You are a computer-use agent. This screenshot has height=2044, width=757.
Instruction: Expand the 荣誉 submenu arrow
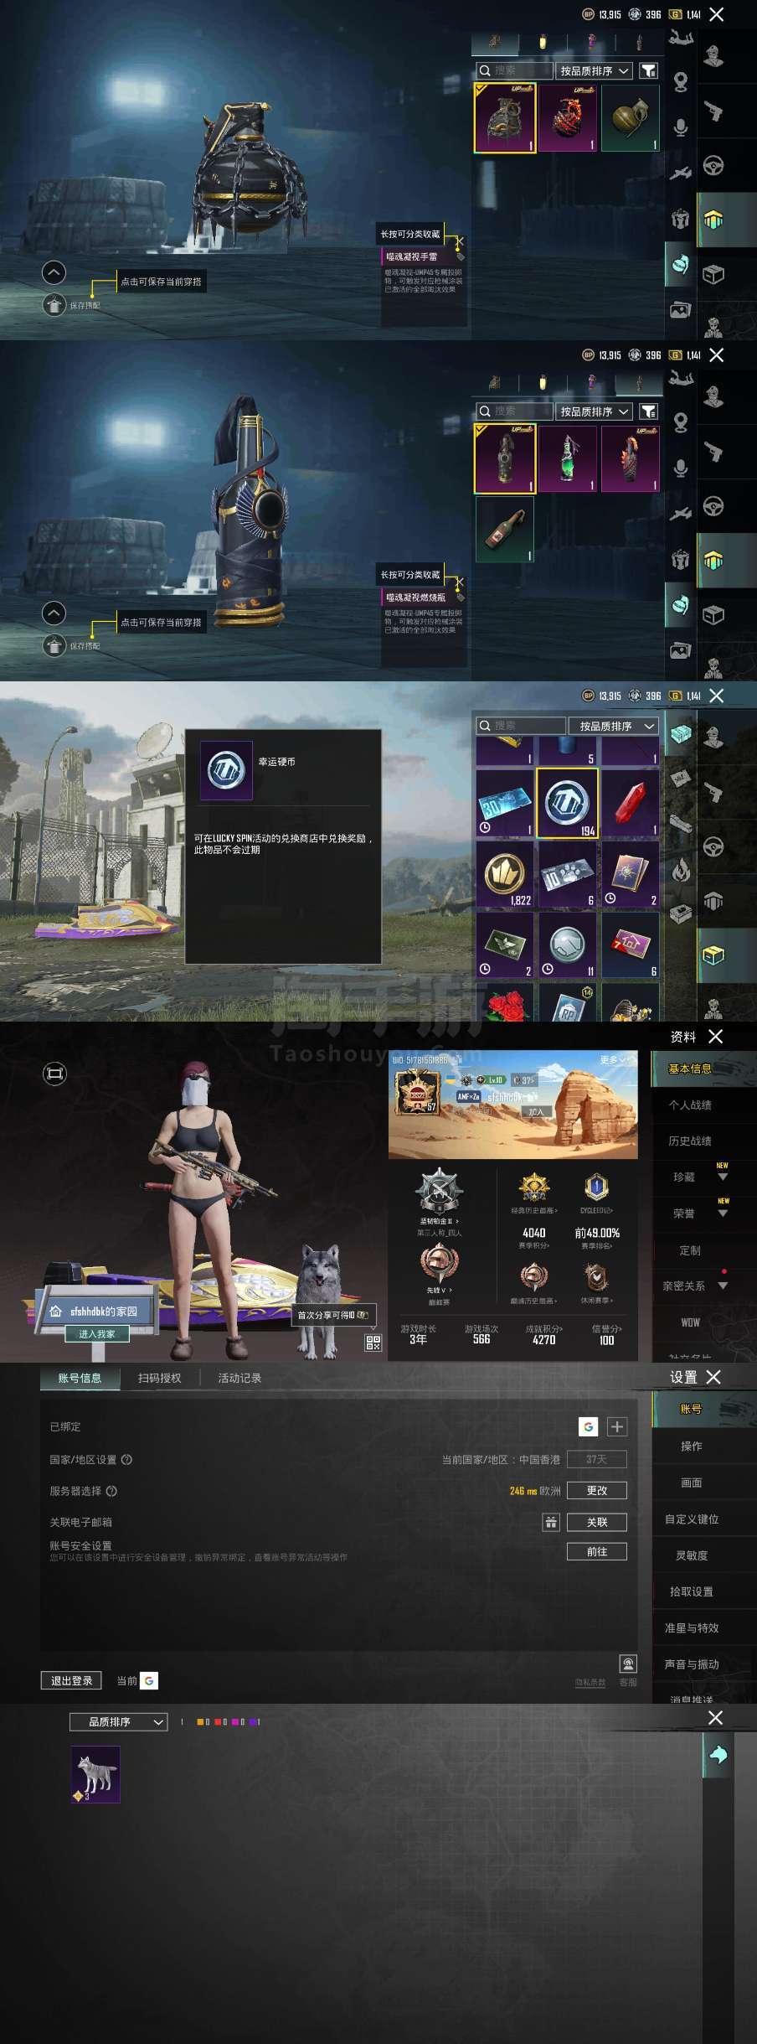(724, 1213)
